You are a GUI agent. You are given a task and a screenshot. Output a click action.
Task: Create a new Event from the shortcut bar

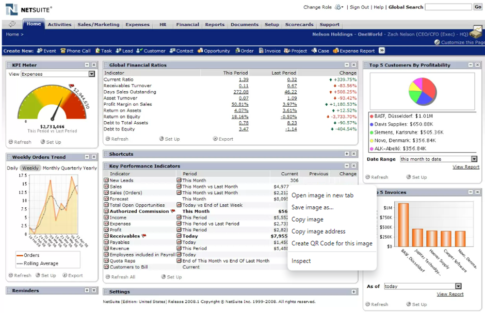click(46, 51)
